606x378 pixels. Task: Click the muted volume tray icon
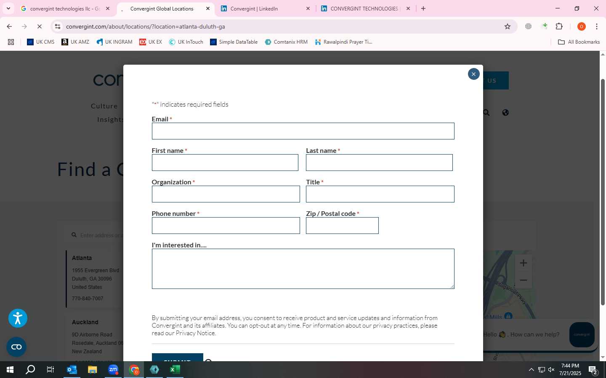click(x=551, y=370)
